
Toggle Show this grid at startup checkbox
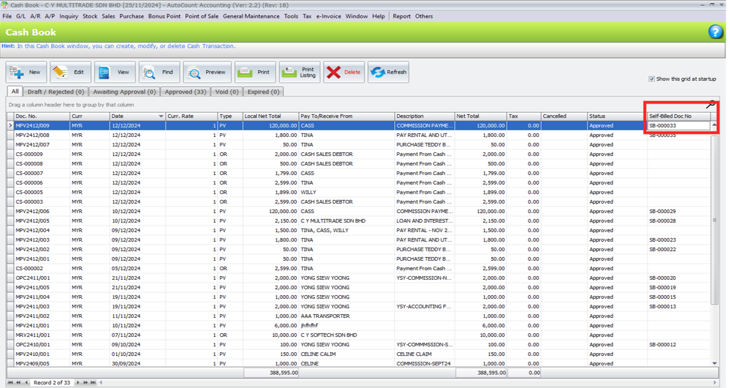coord(652,79)
